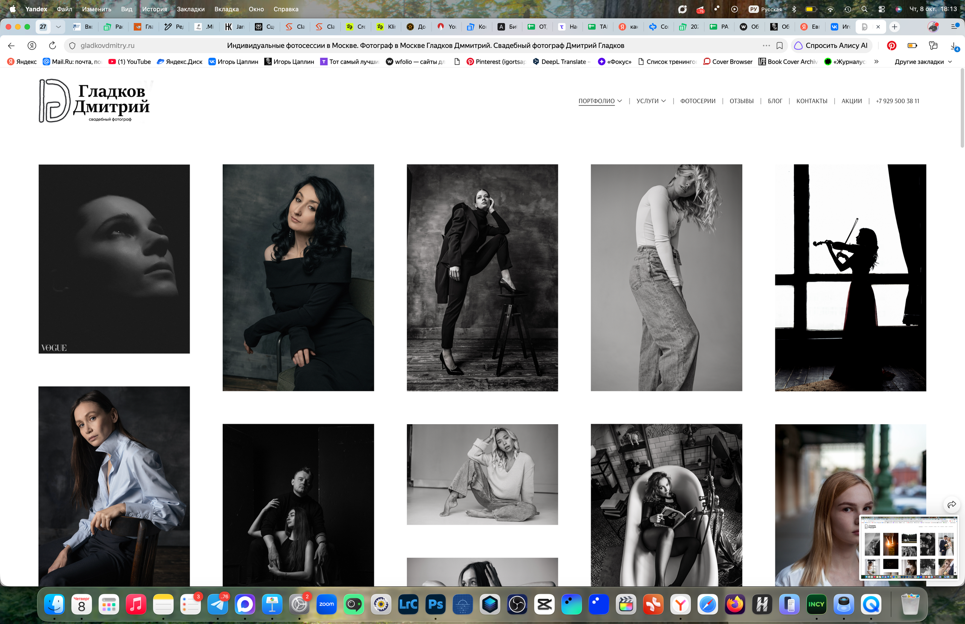Click the Pinterest extension icon in toolbar
The height and width of the screenshot is (624, 965).
891,45
